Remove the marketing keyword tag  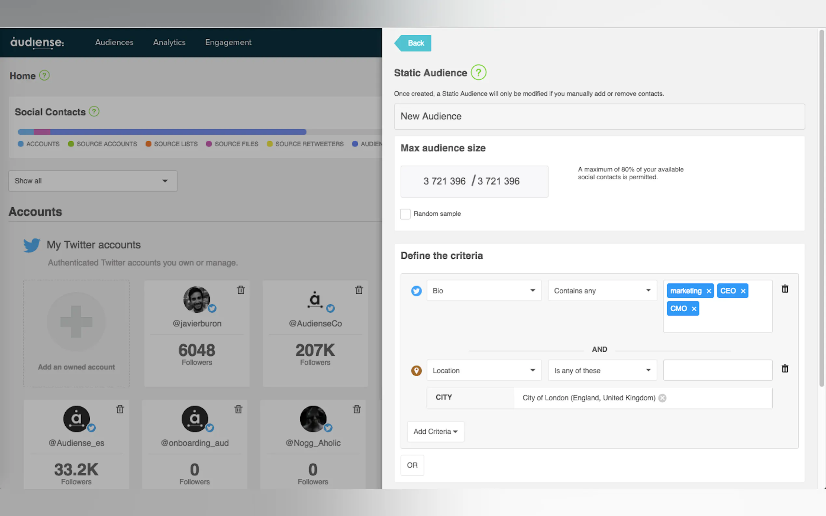click(x=709, y=291)
